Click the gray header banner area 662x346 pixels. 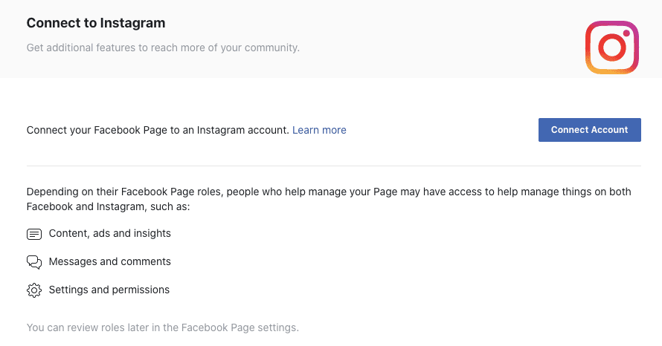[331, 39]
